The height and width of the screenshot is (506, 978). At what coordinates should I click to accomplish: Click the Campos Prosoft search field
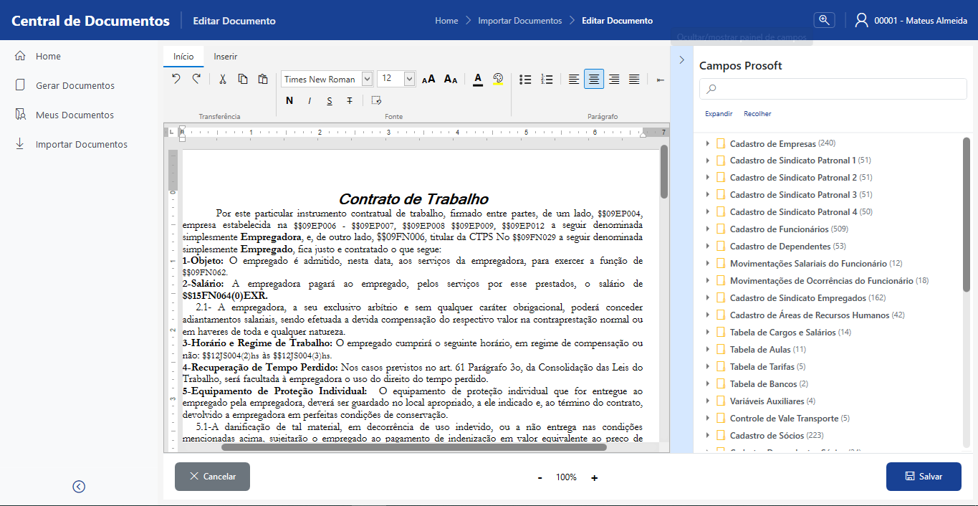click(x=833, y=89)
